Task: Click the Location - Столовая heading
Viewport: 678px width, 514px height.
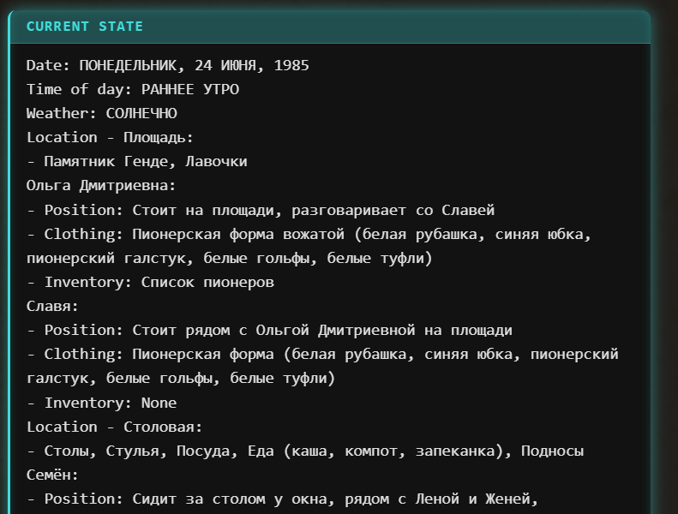Action: point(114,427)
